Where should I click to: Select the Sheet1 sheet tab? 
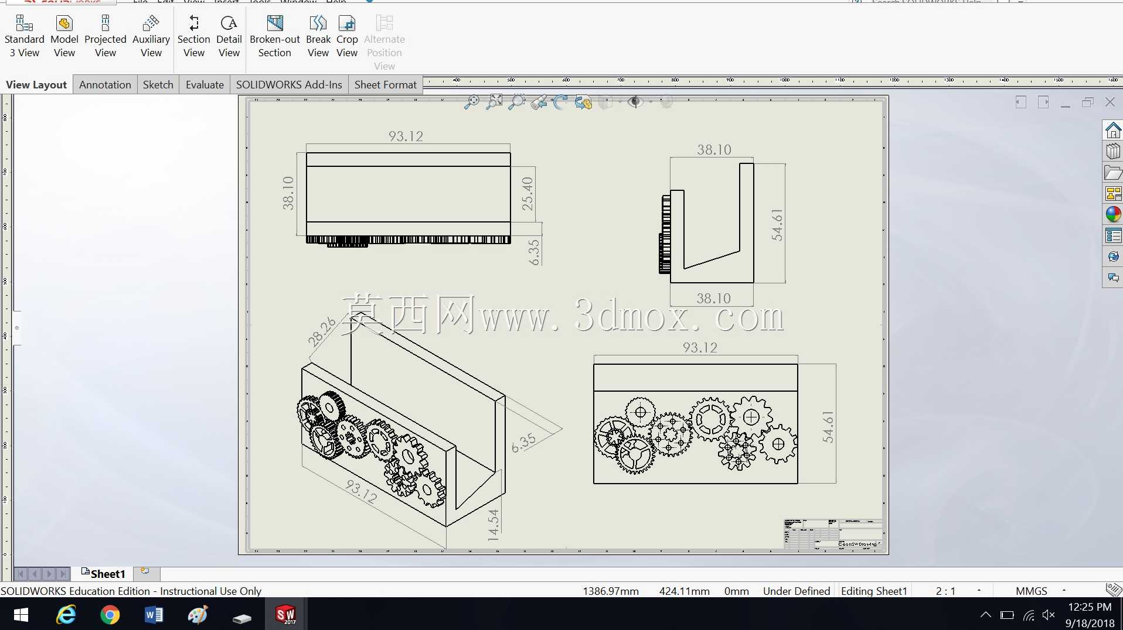point(104,574)
